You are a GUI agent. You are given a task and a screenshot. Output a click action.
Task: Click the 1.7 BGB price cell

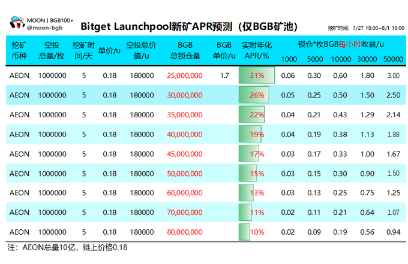coord(224,75)
